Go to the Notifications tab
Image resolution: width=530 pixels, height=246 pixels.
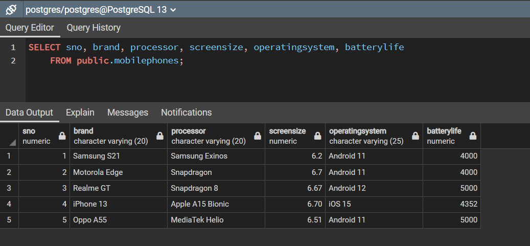pyautogui.click(x=186, y=113)
